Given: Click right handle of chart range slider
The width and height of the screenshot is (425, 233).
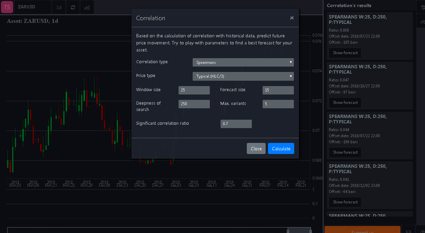Looking at the screenshot, I should coord(311,231).
